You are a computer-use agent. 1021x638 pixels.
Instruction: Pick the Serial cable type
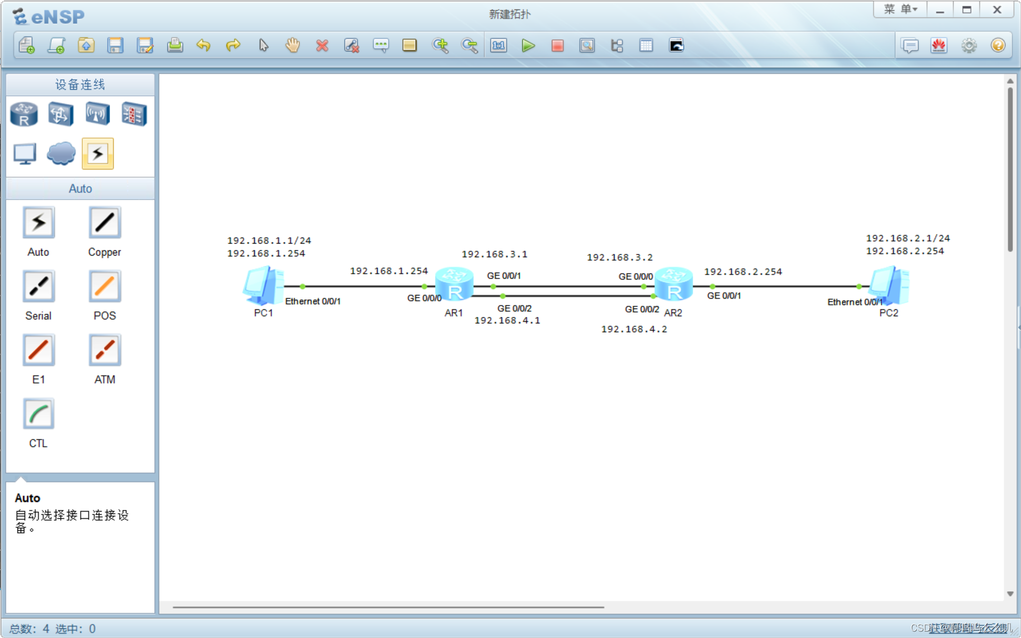click(38, 287)
